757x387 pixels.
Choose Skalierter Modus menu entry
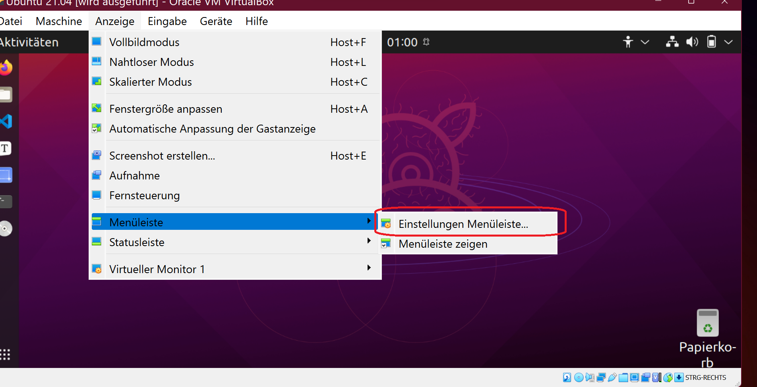(235, 82)
